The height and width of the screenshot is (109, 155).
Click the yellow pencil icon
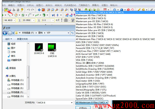coord(139,10)
